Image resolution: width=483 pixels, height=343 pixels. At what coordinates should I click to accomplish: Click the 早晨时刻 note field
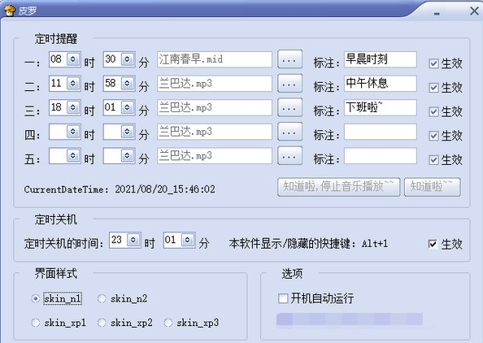click(x=381, y=59)
